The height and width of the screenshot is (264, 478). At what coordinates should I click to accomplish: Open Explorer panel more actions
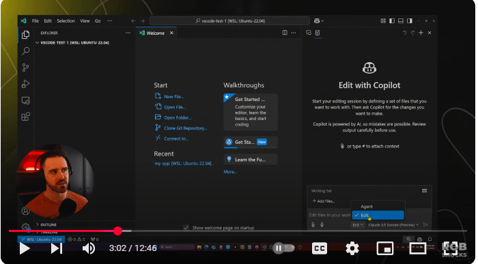tap(128, 33)
